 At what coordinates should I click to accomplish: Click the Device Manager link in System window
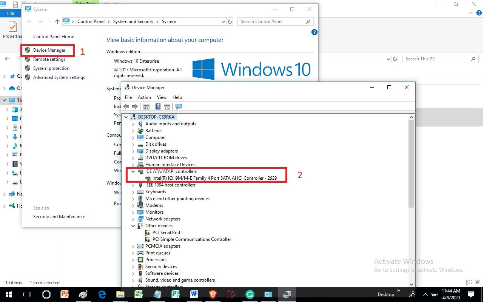(x=49, y=50)
